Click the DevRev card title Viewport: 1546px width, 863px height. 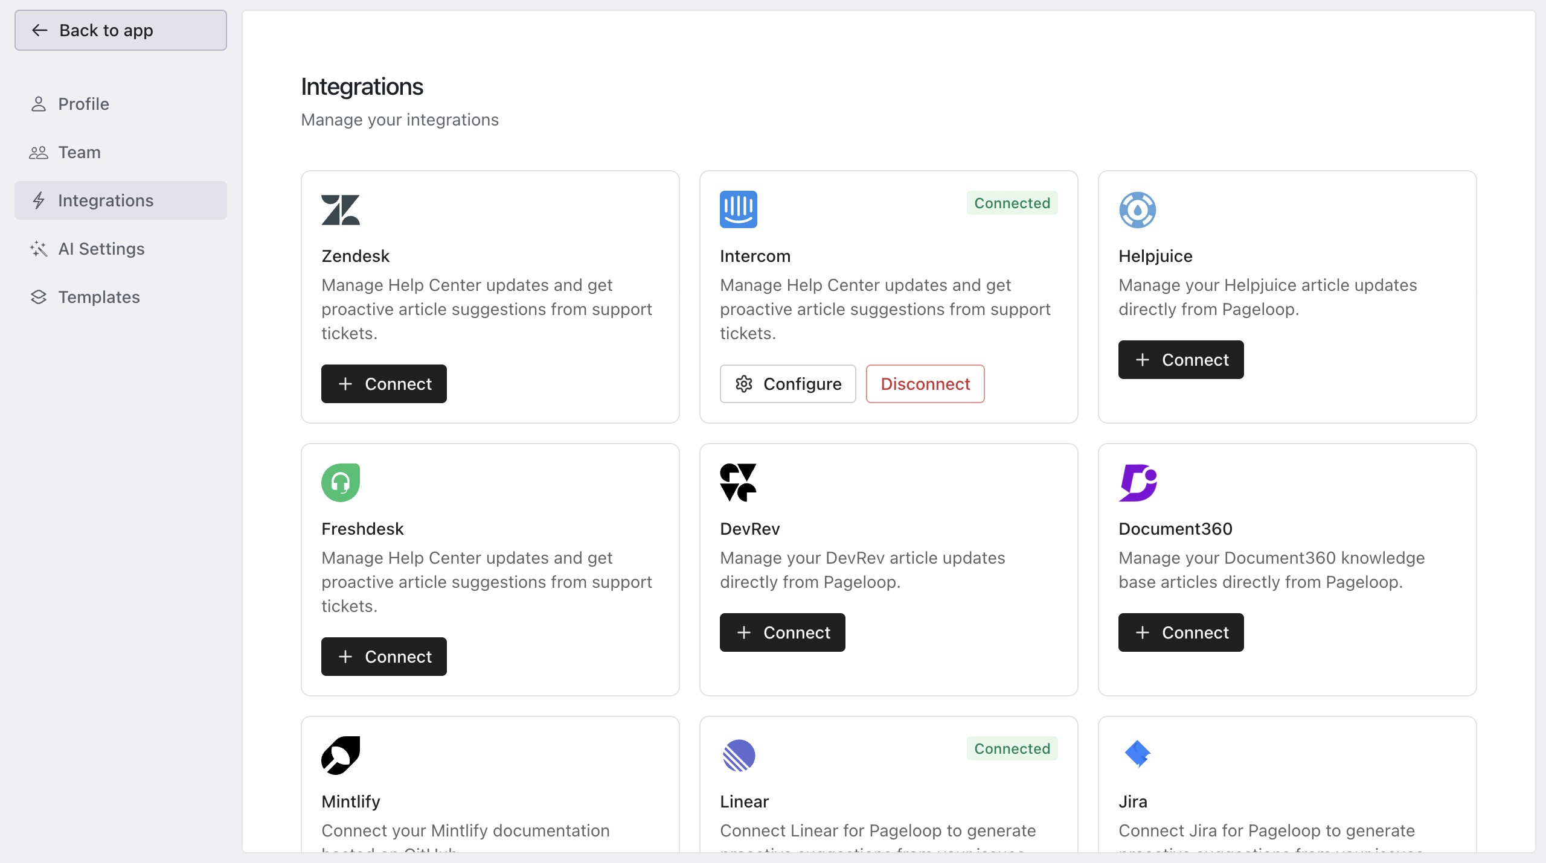pos(750,529)
